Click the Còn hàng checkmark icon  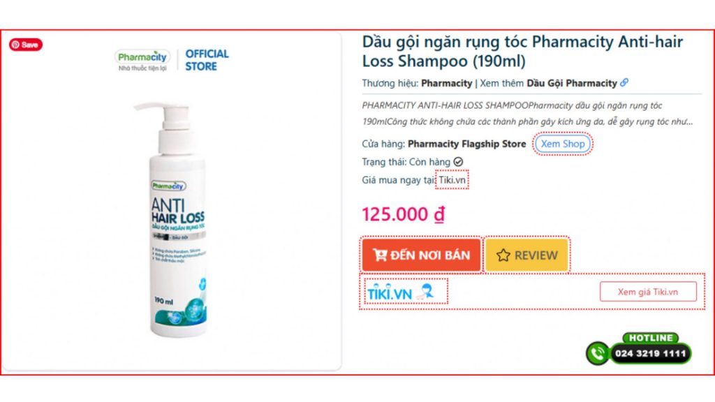pyautogui.click(x=458, y=162)
